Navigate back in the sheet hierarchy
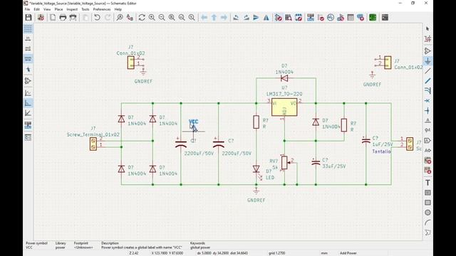The height and width of the screenshot is (256, 456). point(204,17)
